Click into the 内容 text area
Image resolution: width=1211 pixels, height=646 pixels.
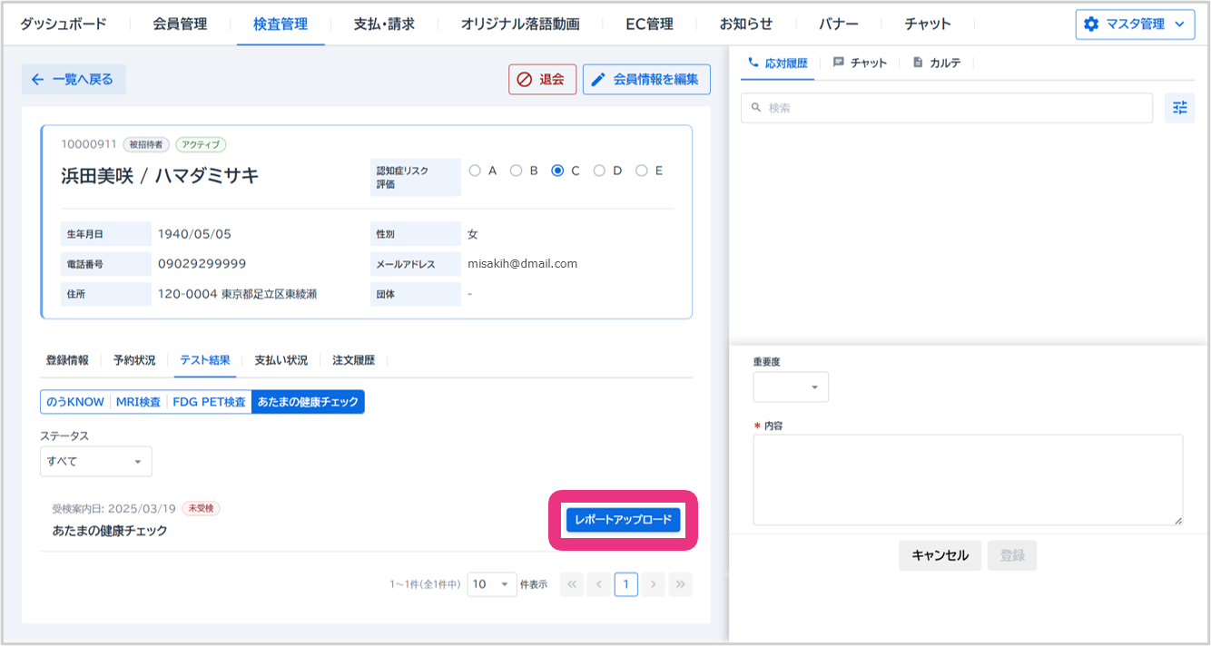pos(968,479)
